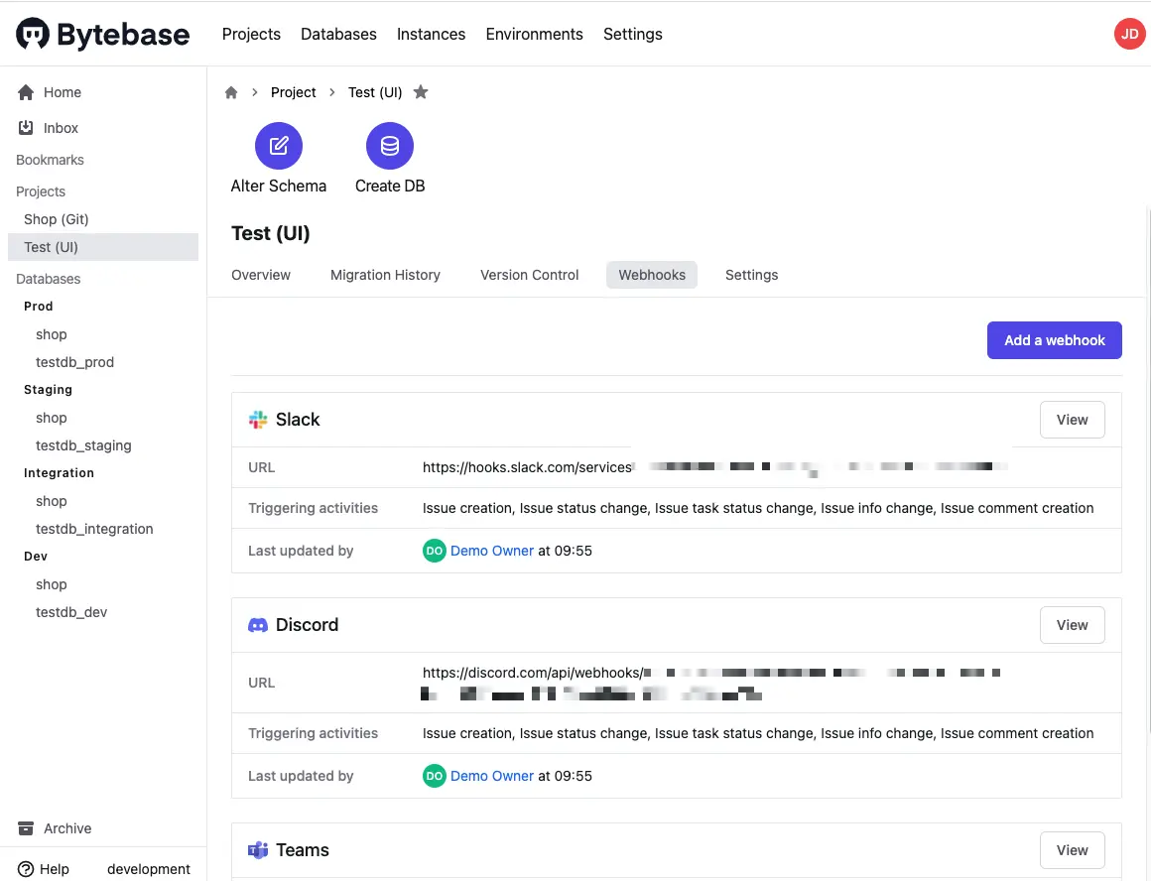Open the Instances top menu
The image size is (1151, 881).
[x=431, y=34]
